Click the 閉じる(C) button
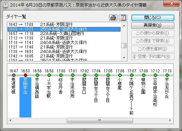This screenshot has width=182, height=131. tap(152, 18)
